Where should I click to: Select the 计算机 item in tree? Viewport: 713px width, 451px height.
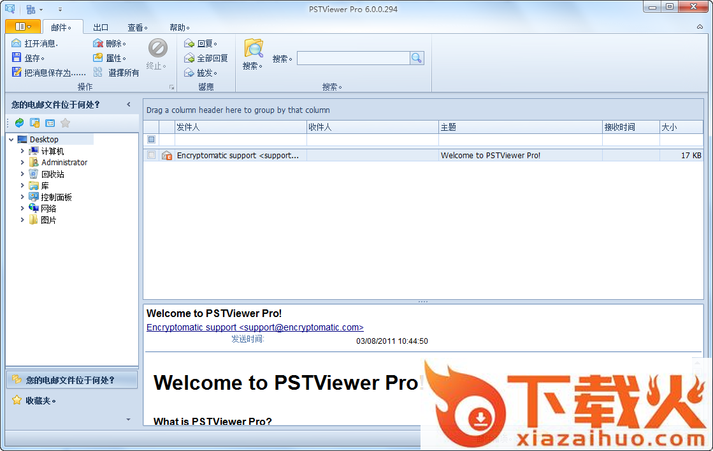point(52,151)
